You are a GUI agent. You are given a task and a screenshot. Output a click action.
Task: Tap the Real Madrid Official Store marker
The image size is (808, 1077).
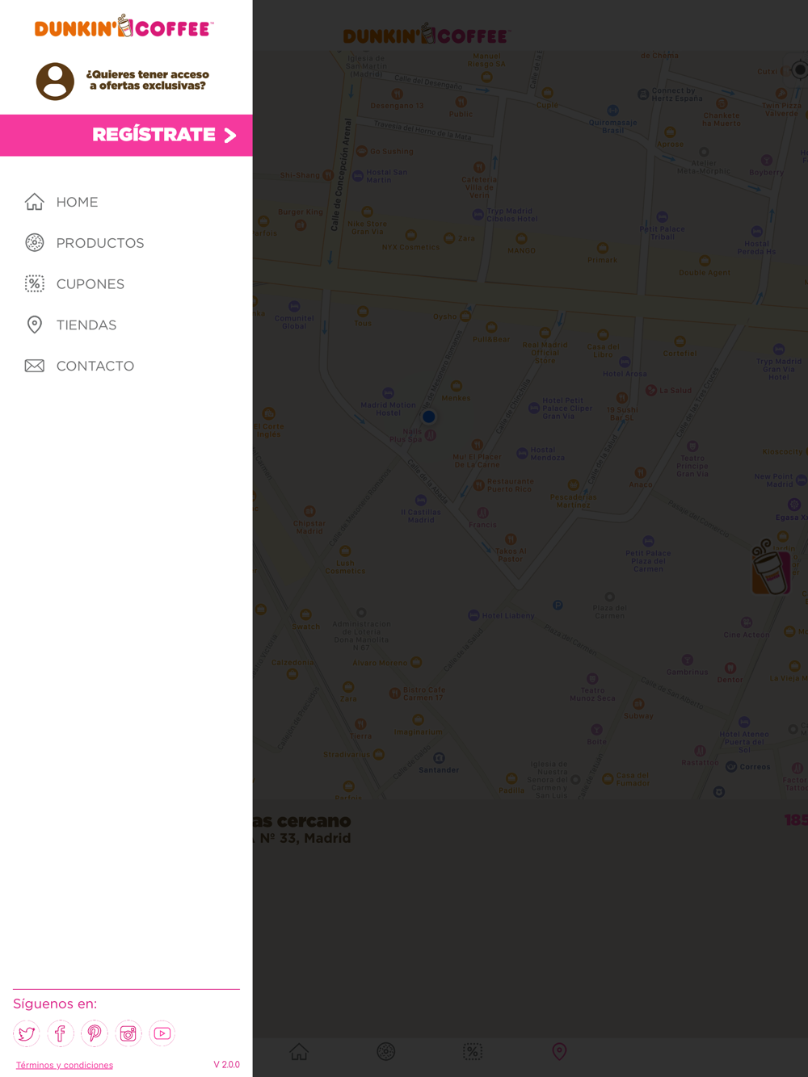545,333
